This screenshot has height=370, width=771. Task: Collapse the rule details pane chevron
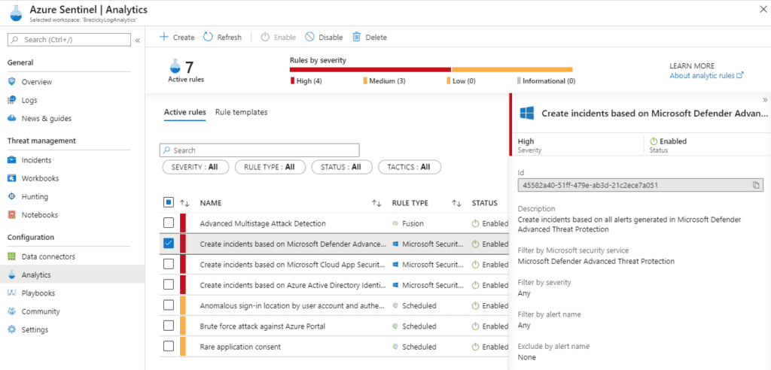pyautogui.click(x=765, y=100)
